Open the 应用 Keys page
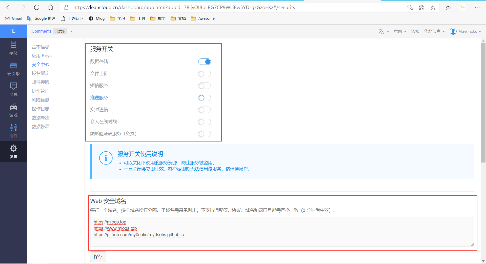Screen dimensions: 486x264 pyautogui.click(x=42, y=56)
